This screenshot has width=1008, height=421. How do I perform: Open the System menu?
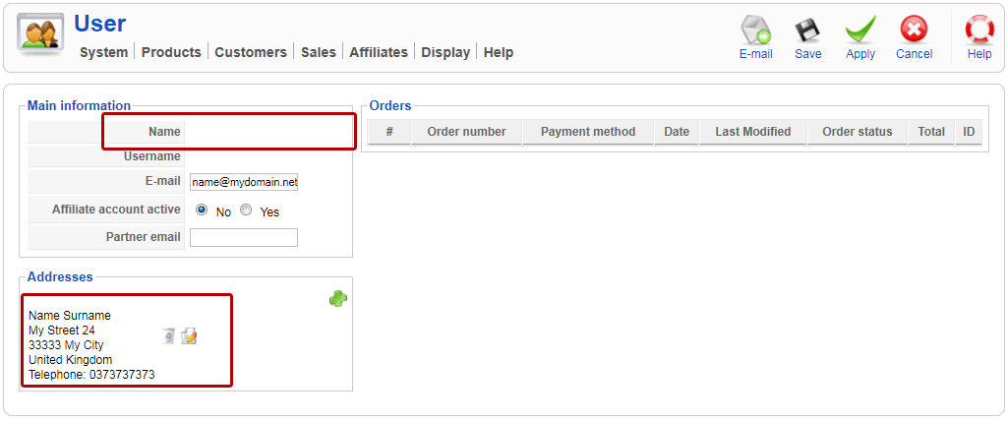tap(103, 52)
